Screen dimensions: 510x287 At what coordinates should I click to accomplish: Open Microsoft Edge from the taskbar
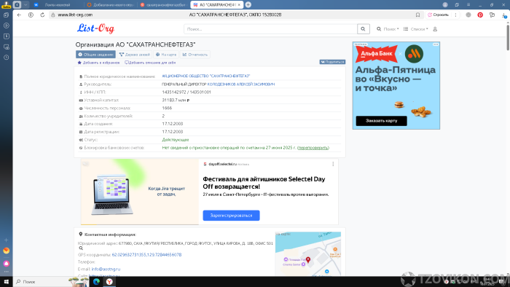[x=96, y=282]
